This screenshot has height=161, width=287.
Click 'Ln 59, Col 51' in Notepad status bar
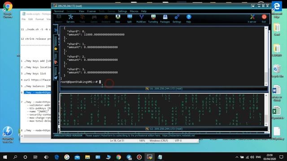(117, 141)
